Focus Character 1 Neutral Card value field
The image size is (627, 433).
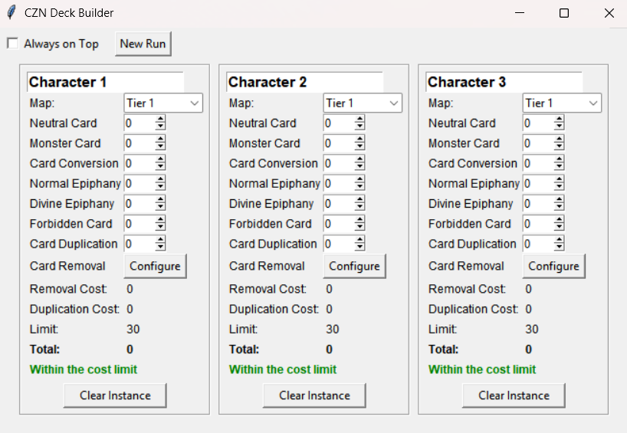(140, 123)
